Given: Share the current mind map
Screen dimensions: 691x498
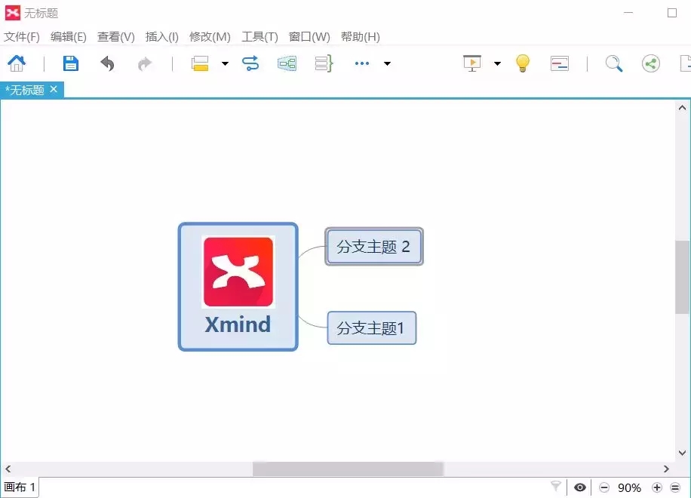Looking at the screenshot, I should click(651, 63).
